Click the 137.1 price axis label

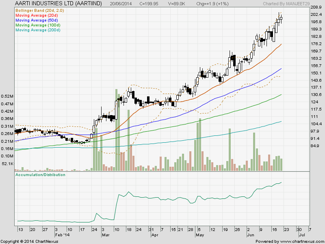(x=316, y=87)
